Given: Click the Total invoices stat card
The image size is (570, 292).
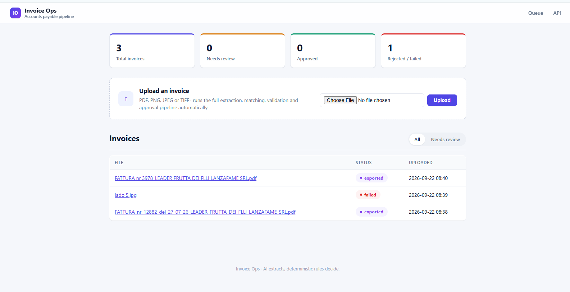Looking at the screenshot, I should (x=152, y=51).
